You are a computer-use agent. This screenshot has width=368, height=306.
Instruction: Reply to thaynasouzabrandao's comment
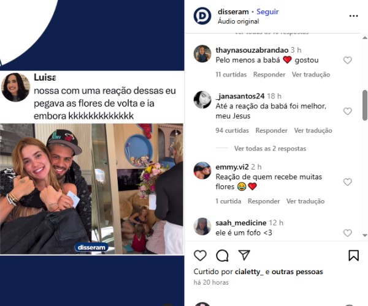[x=269, y=75]
